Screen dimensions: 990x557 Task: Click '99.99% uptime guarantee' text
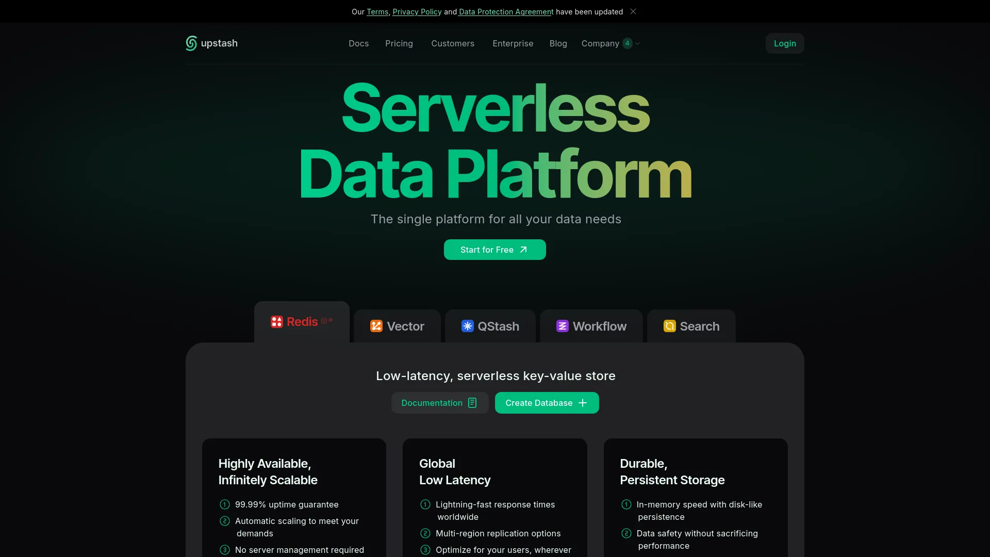point(287,504)
